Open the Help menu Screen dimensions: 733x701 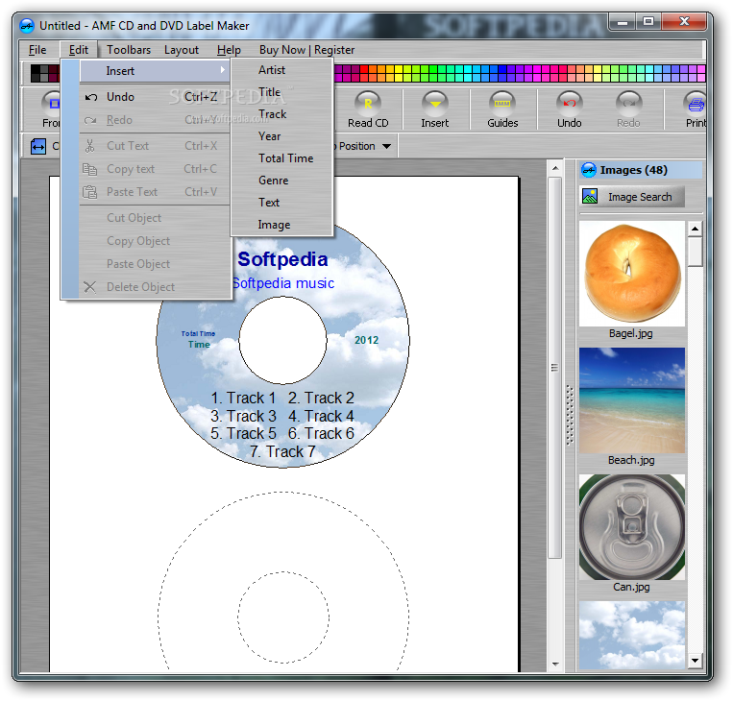click(x=229, y=50)
